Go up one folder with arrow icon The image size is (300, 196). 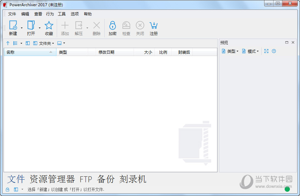(x=8, y=43)
